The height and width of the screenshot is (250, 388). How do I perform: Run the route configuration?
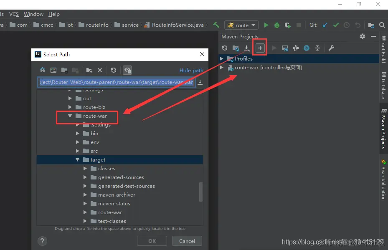[266, 25]
